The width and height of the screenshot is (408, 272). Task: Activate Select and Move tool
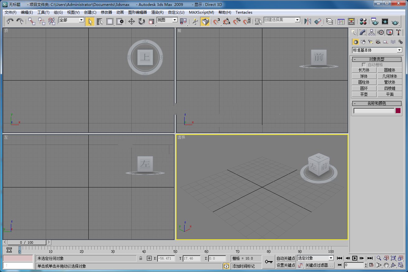coord(131,21)
